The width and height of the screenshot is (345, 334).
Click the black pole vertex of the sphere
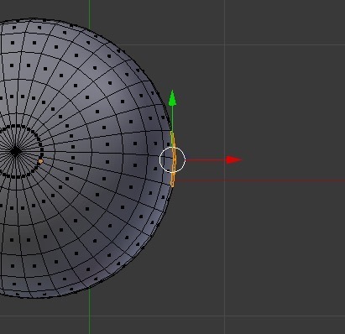15,151
